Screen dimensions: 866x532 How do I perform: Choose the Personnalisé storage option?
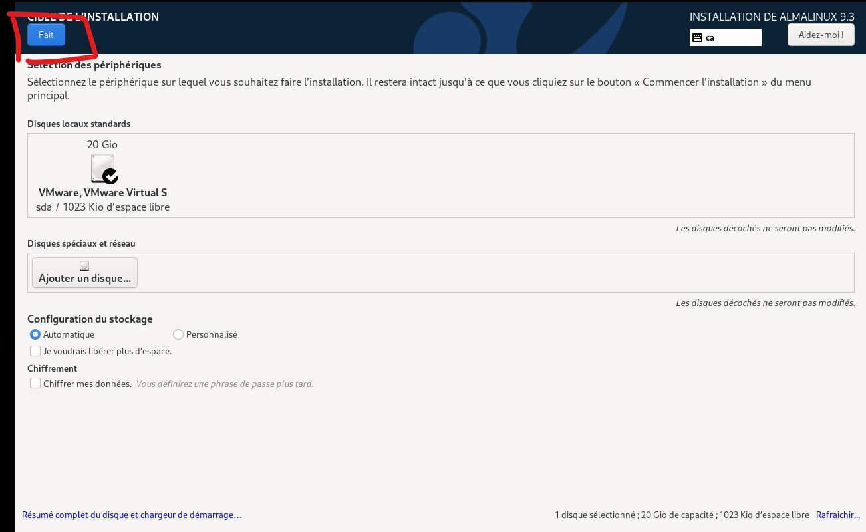coord(178,334)
